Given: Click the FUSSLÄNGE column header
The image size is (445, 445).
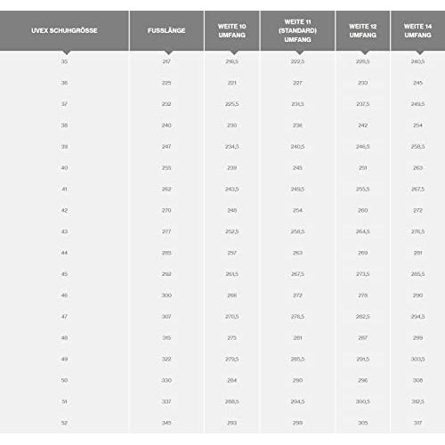Looking at the screenshot, I should pos(166,30).
